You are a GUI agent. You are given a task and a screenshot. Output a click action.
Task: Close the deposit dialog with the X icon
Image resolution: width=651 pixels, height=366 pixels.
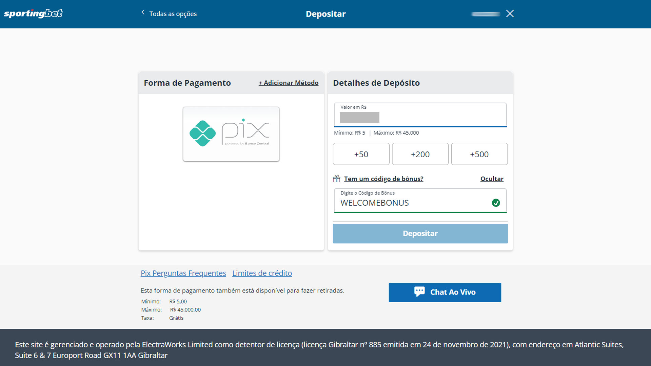click(510, 14)
